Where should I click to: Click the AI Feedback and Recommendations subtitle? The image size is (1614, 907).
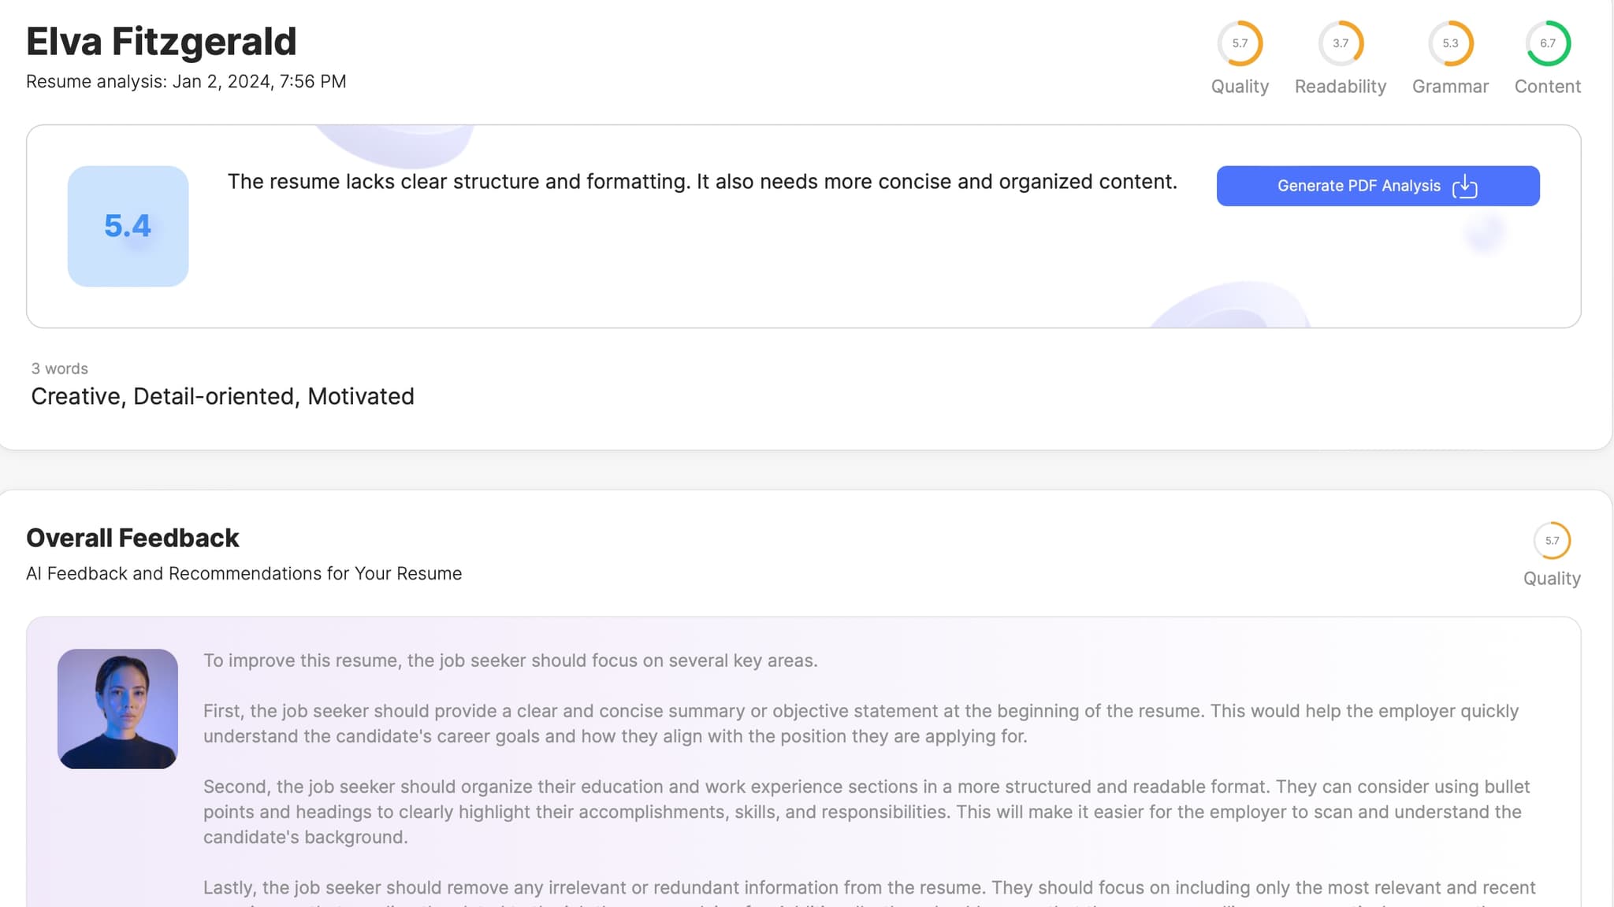[244, 574]
